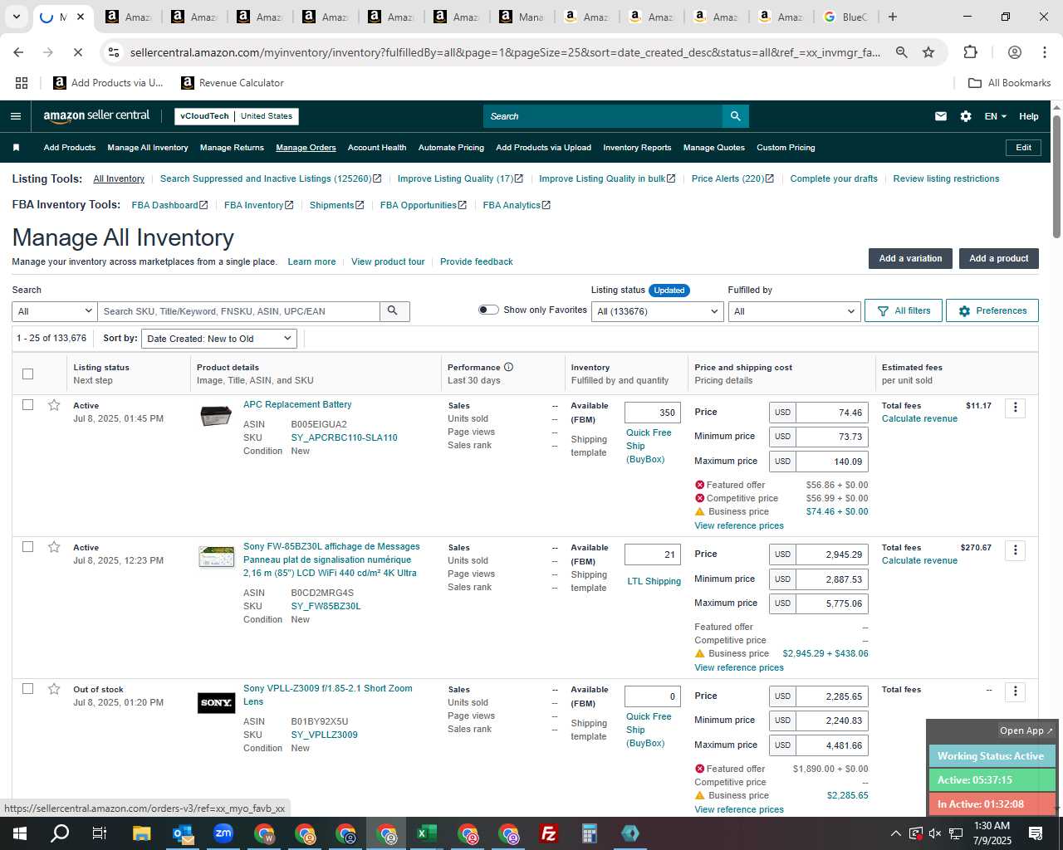Open Account Health menu item
The width and height of the screenshot is (1063, 850).
tap(377, 148)
